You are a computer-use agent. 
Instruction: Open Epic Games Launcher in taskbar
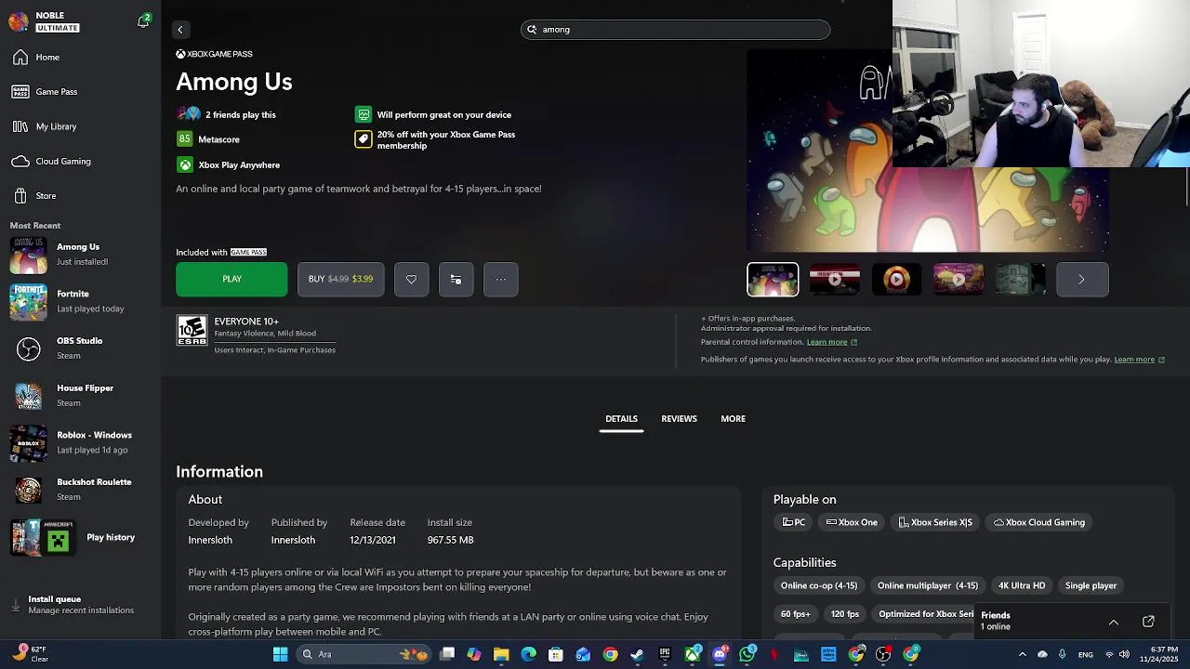click(665, 655)
